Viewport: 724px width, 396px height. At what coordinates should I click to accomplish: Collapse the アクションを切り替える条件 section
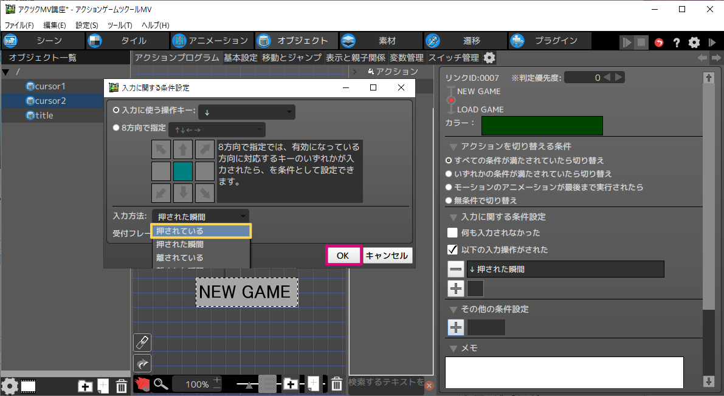(453, 146)
